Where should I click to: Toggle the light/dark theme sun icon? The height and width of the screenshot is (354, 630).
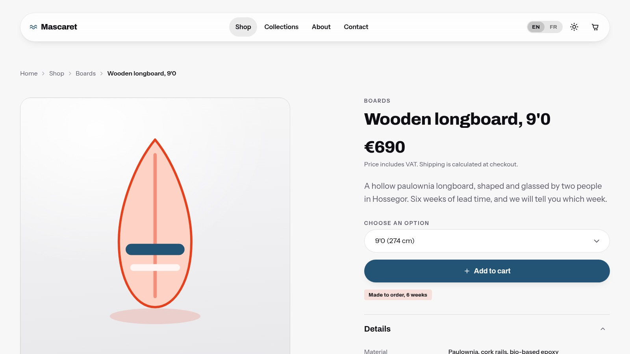pyautogui.click(x=574, y=27)
